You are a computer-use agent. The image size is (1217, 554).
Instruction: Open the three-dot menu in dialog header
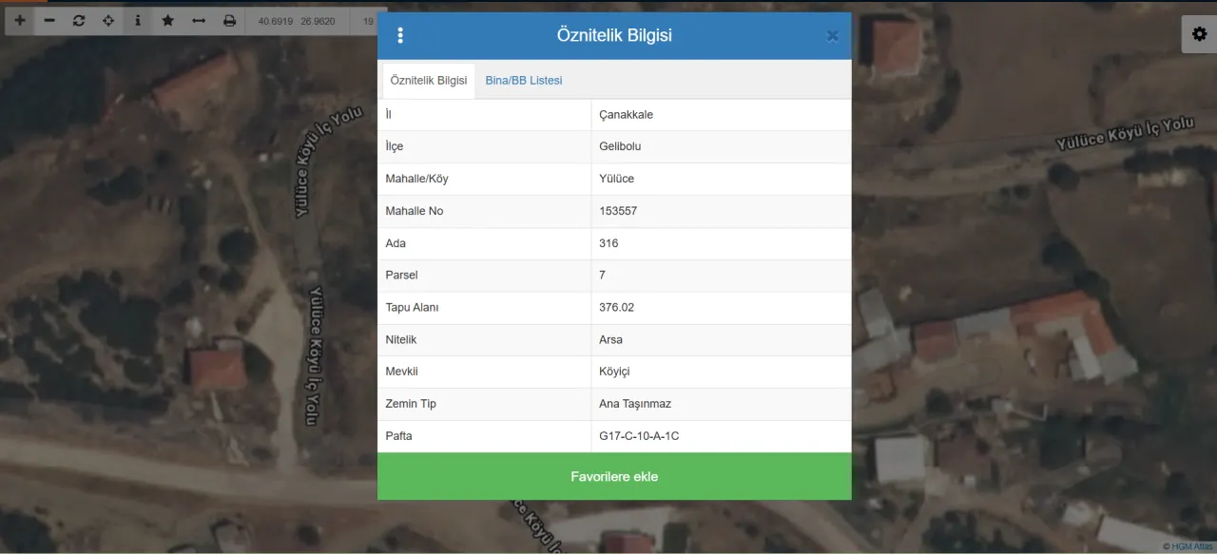(x=400, y=35)
